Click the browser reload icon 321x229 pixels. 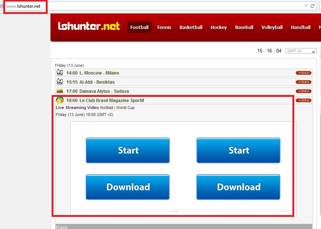pos(312,6)
